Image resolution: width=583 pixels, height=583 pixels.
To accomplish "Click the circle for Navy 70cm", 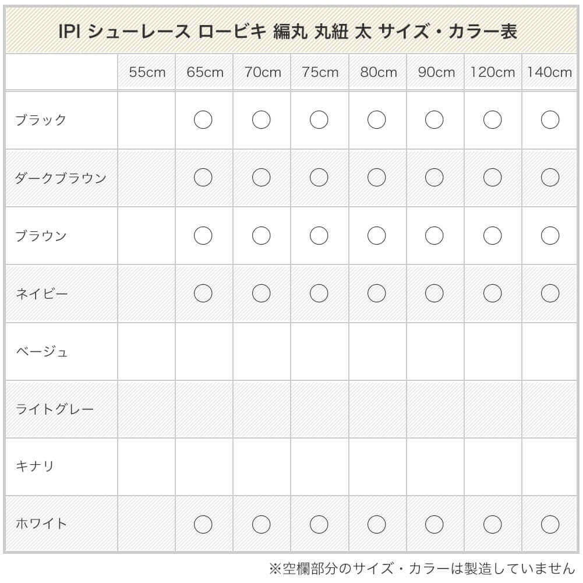I will pyautogui.click(x=261, y=294).
